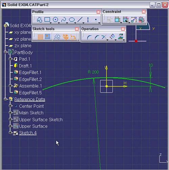Screen dimensions: 169x170
Task: Click the R 200 radius dimension
Action: click(93, 72)
